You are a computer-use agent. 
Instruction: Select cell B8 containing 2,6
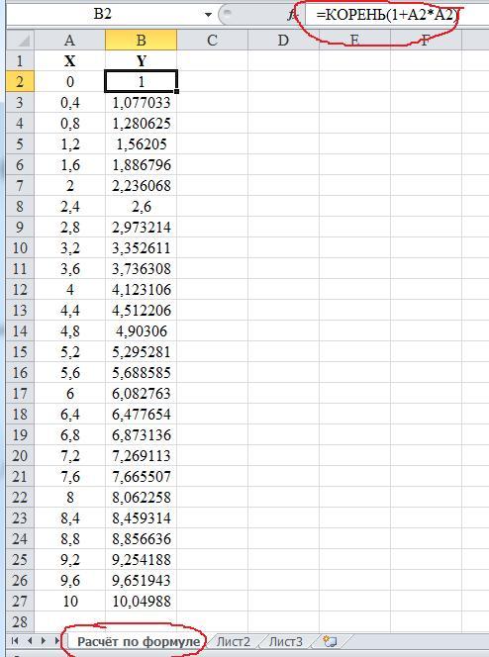click(x=142, y=206)
